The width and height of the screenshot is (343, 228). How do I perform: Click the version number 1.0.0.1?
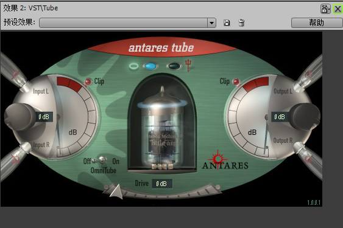tap(314, 202)
